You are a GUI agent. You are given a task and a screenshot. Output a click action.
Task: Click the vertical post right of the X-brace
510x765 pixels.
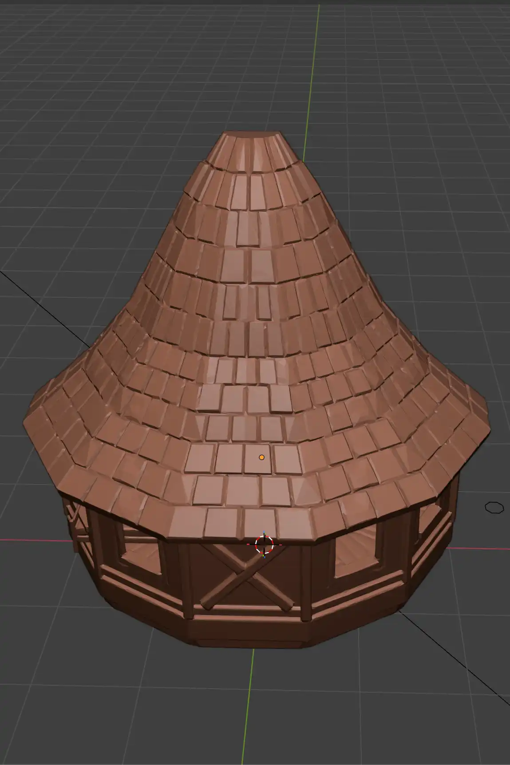(x=306, y=581)
